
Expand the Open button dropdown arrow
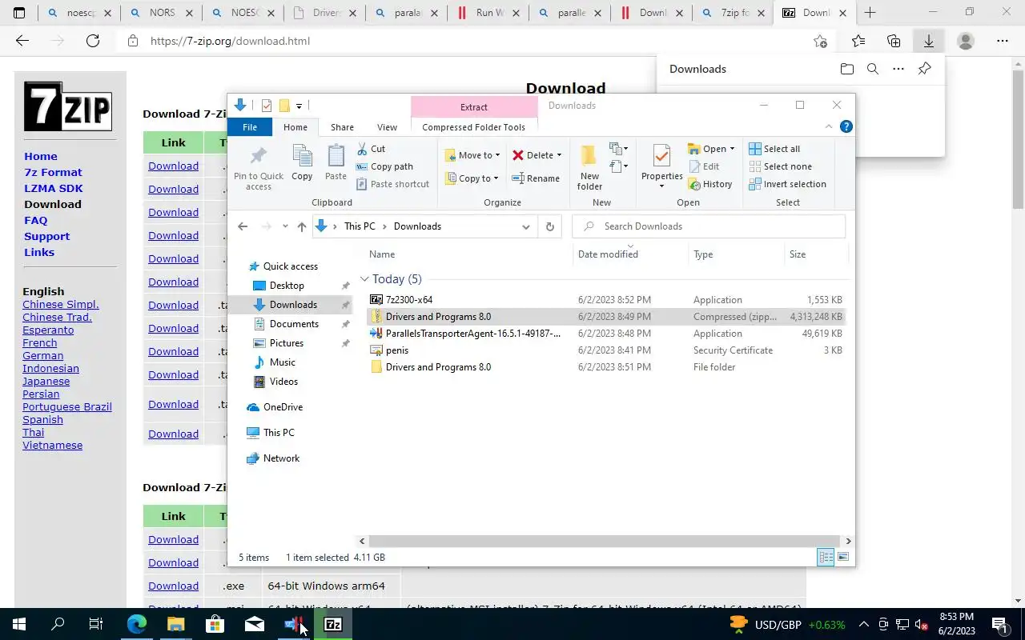point(732,149)
